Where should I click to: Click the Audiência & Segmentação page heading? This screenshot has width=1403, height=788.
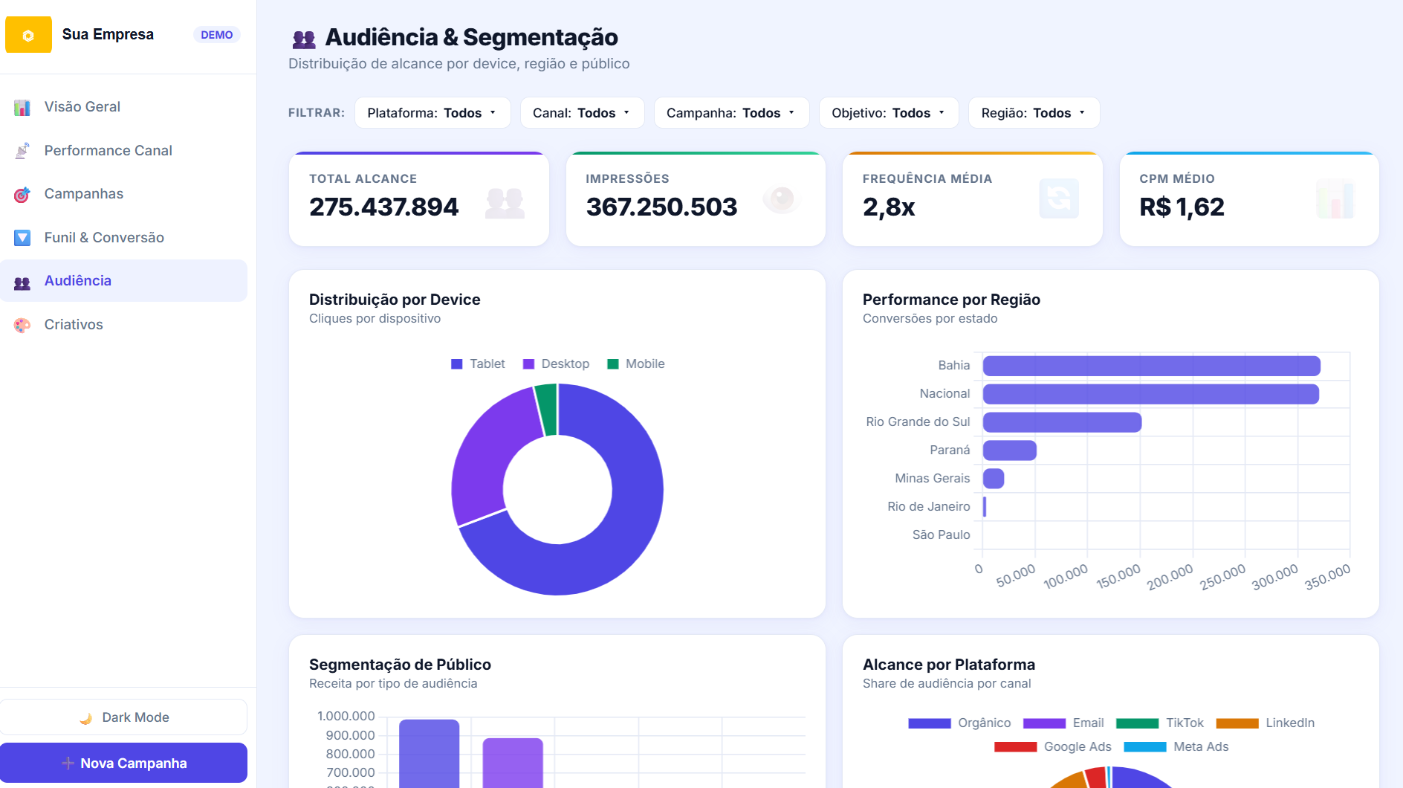(x=472, y=37)
